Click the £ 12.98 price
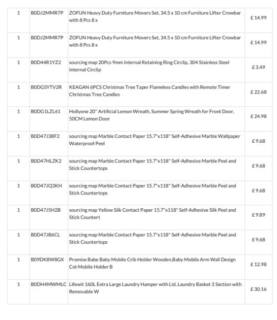Screen dimensions: 277x320 (258, 264)
